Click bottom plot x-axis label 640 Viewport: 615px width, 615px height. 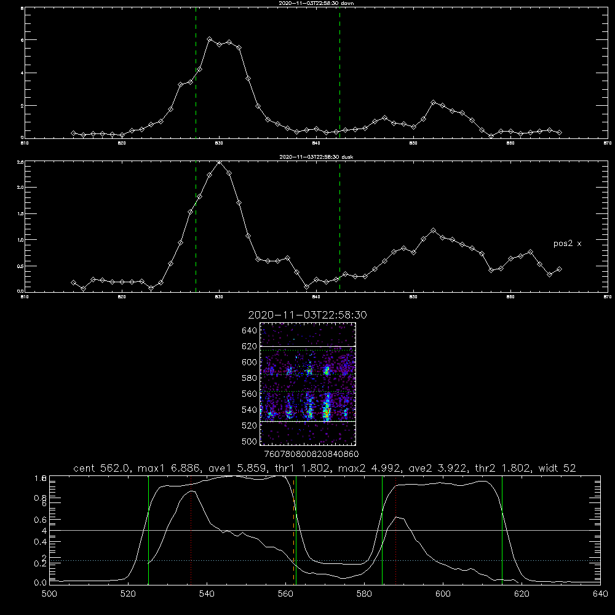point(600,594)
